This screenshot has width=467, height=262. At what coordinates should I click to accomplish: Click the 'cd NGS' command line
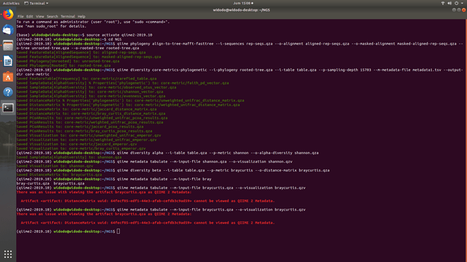(x=69, y=40)
